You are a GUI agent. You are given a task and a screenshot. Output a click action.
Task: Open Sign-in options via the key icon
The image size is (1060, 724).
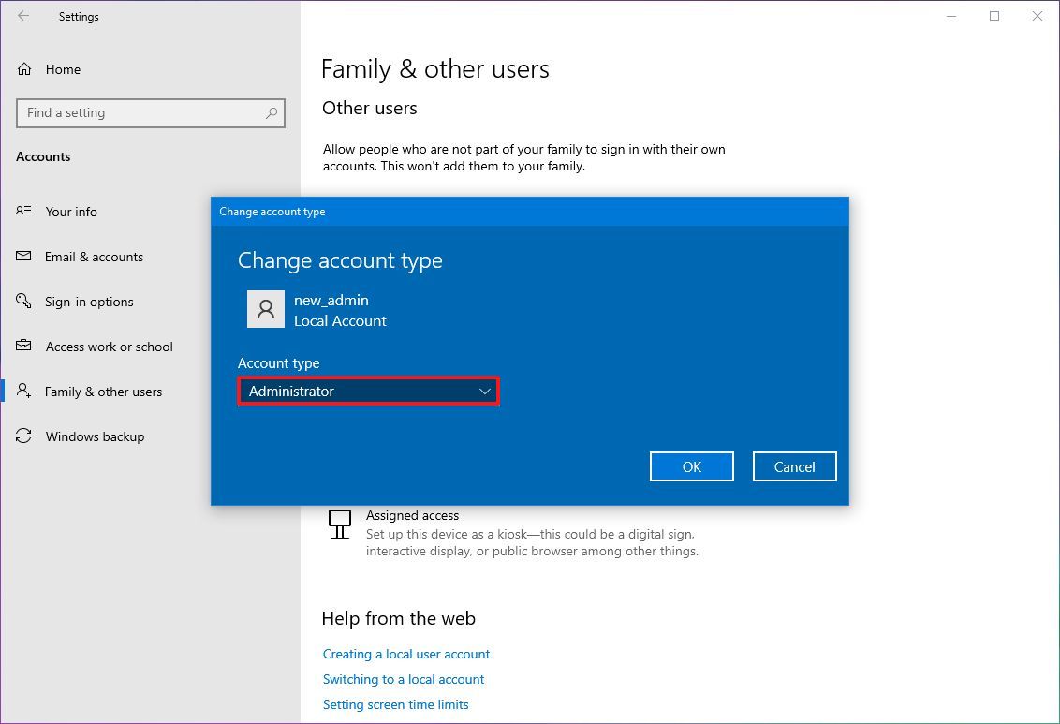[22, 302]
